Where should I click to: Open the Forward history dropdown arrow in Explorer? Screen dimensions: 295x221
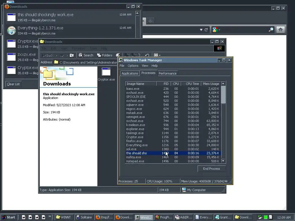click(67, 56)
